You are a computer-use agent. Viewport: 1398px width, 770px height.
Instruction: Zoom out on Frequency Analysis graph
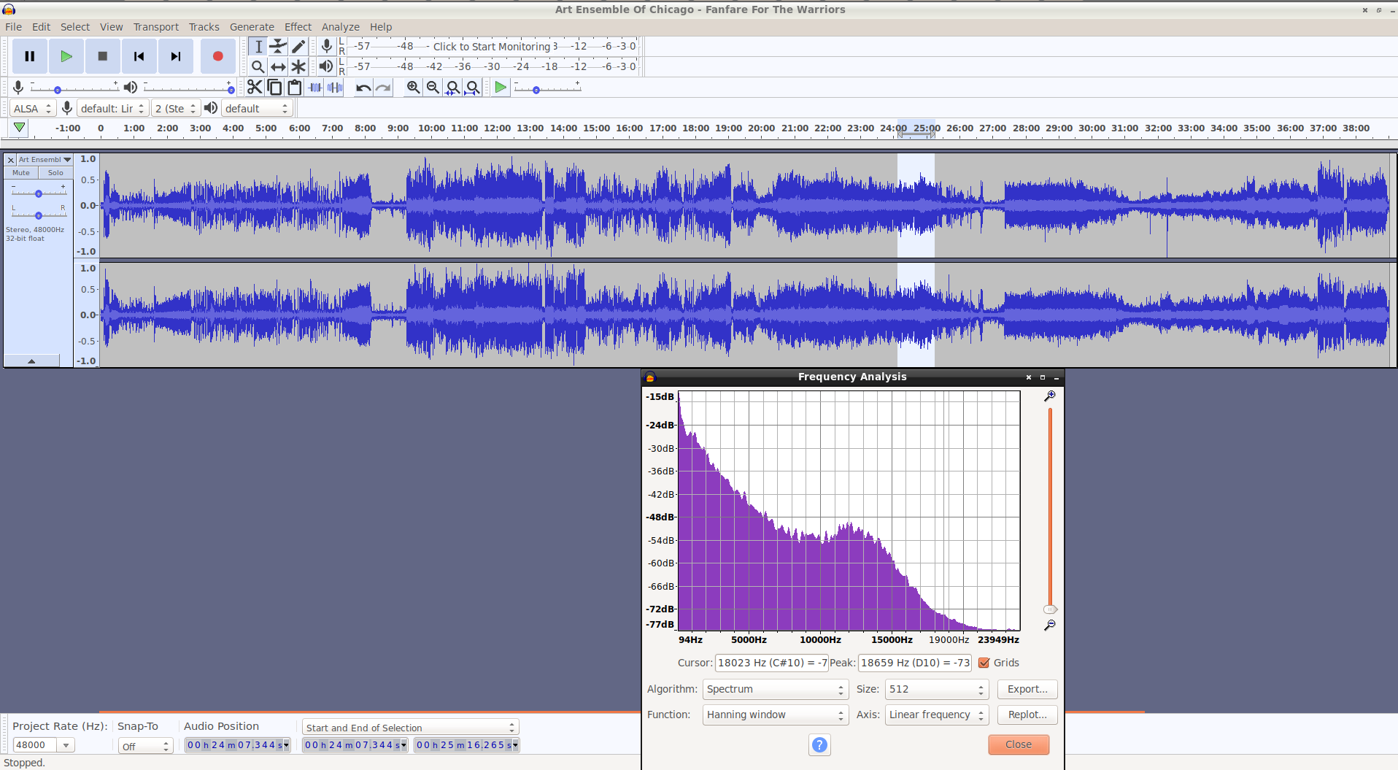click(x=1049, y=625)
